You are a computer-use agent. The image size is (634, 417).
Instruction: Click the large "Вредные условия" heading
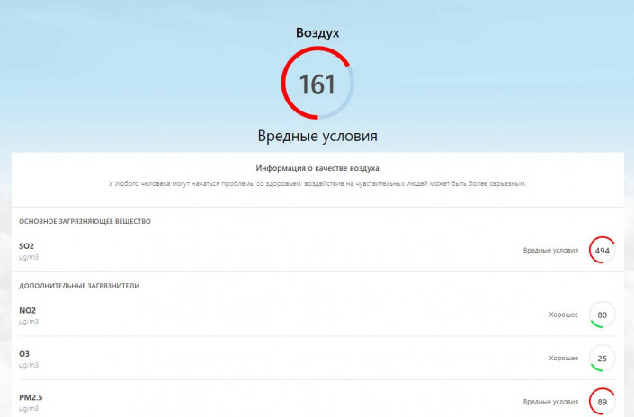pyautogui.click(x=317, y=136)
